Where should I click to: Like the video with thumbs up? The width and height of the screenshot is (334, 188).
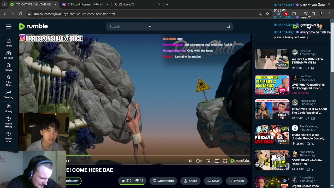(x=126, y=181)
